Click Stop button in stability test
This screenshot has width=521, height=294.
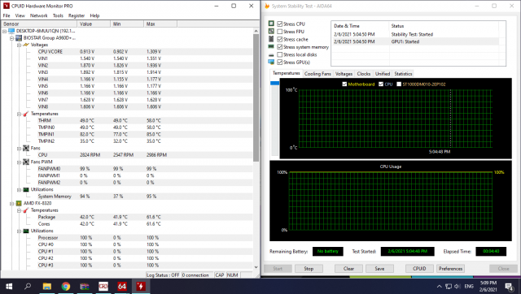pos(309,269)
